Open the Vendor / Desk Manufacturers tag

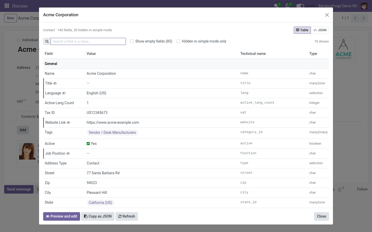click(112, 132)
